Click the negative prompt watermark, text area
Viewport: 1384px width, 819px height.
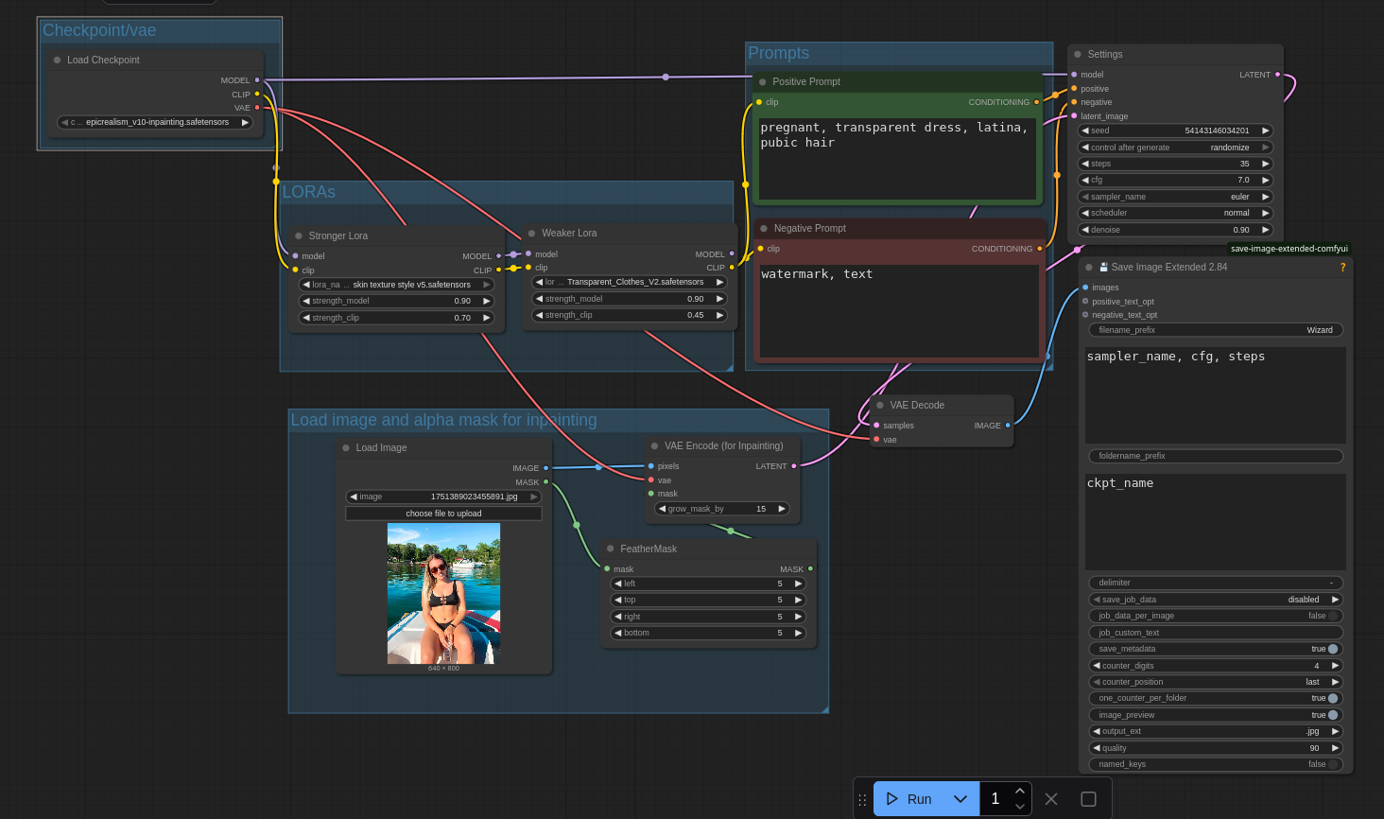[899, 311]
